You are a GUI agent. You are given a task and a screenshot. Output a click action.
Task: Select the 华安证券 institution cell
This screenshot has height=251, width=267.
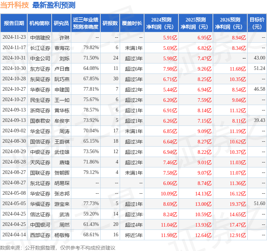click(x=40, y=193)
